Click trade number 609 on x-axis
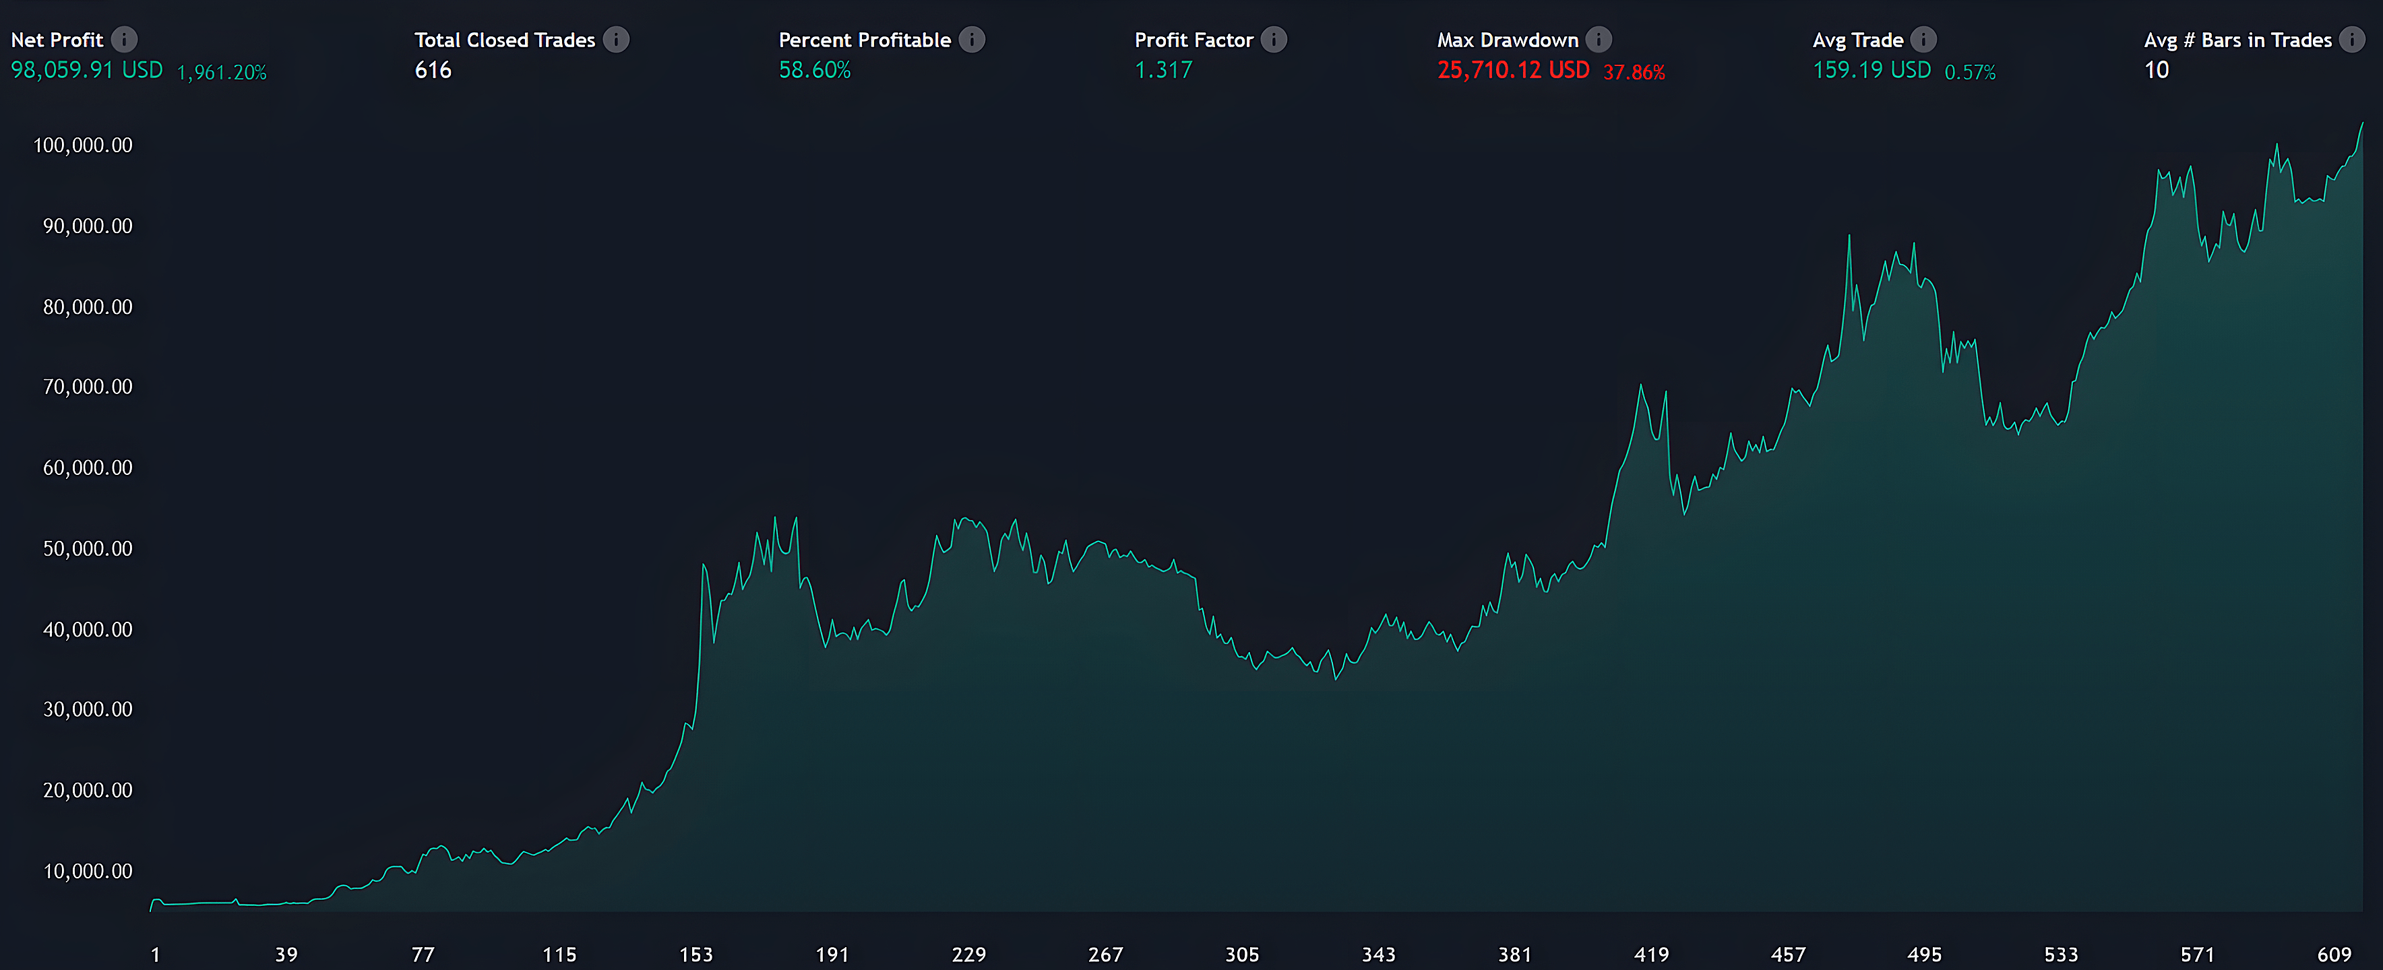Screen dimensions: 2383x970 point(2335,955)
